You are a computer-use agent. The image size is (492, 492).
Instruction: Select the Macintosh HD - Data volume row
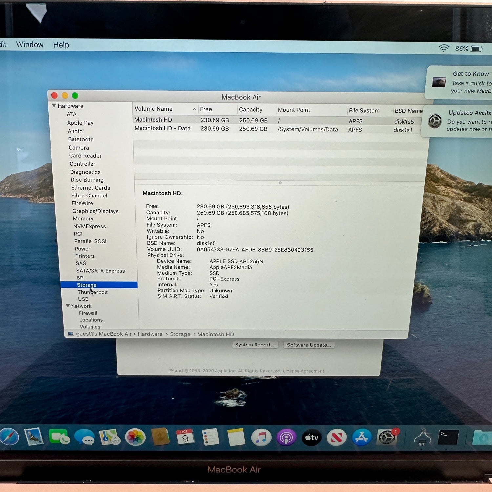162,128
